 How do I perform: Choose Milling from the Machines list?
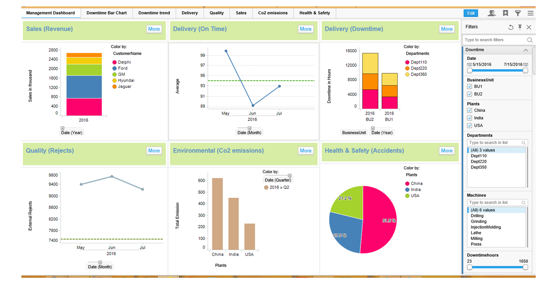(x=476, y=238)
